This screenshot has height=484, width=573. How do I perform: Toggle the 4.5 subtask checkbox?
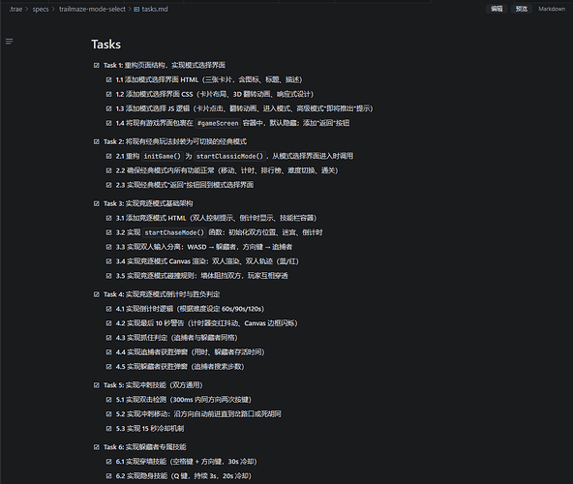[x=109, y=367]
